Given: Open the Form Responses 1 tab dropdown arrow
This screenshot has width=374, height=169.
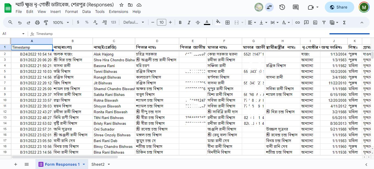Looking at the screenshot, I should (84, 164).
